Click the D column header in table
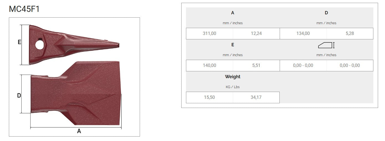This screenshot has width=385, height=141. click(x=326, y=13)
